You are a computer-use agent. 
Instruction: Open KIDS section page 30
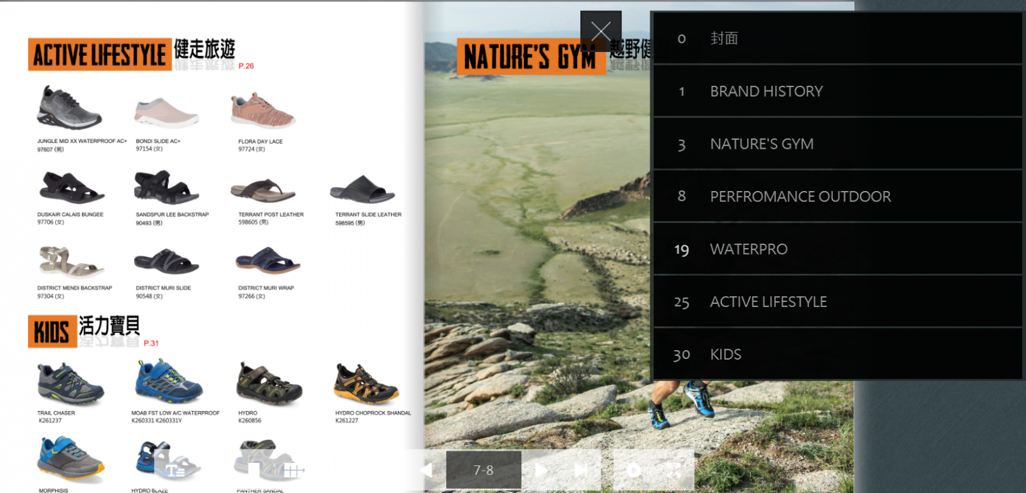pos(837,354)
